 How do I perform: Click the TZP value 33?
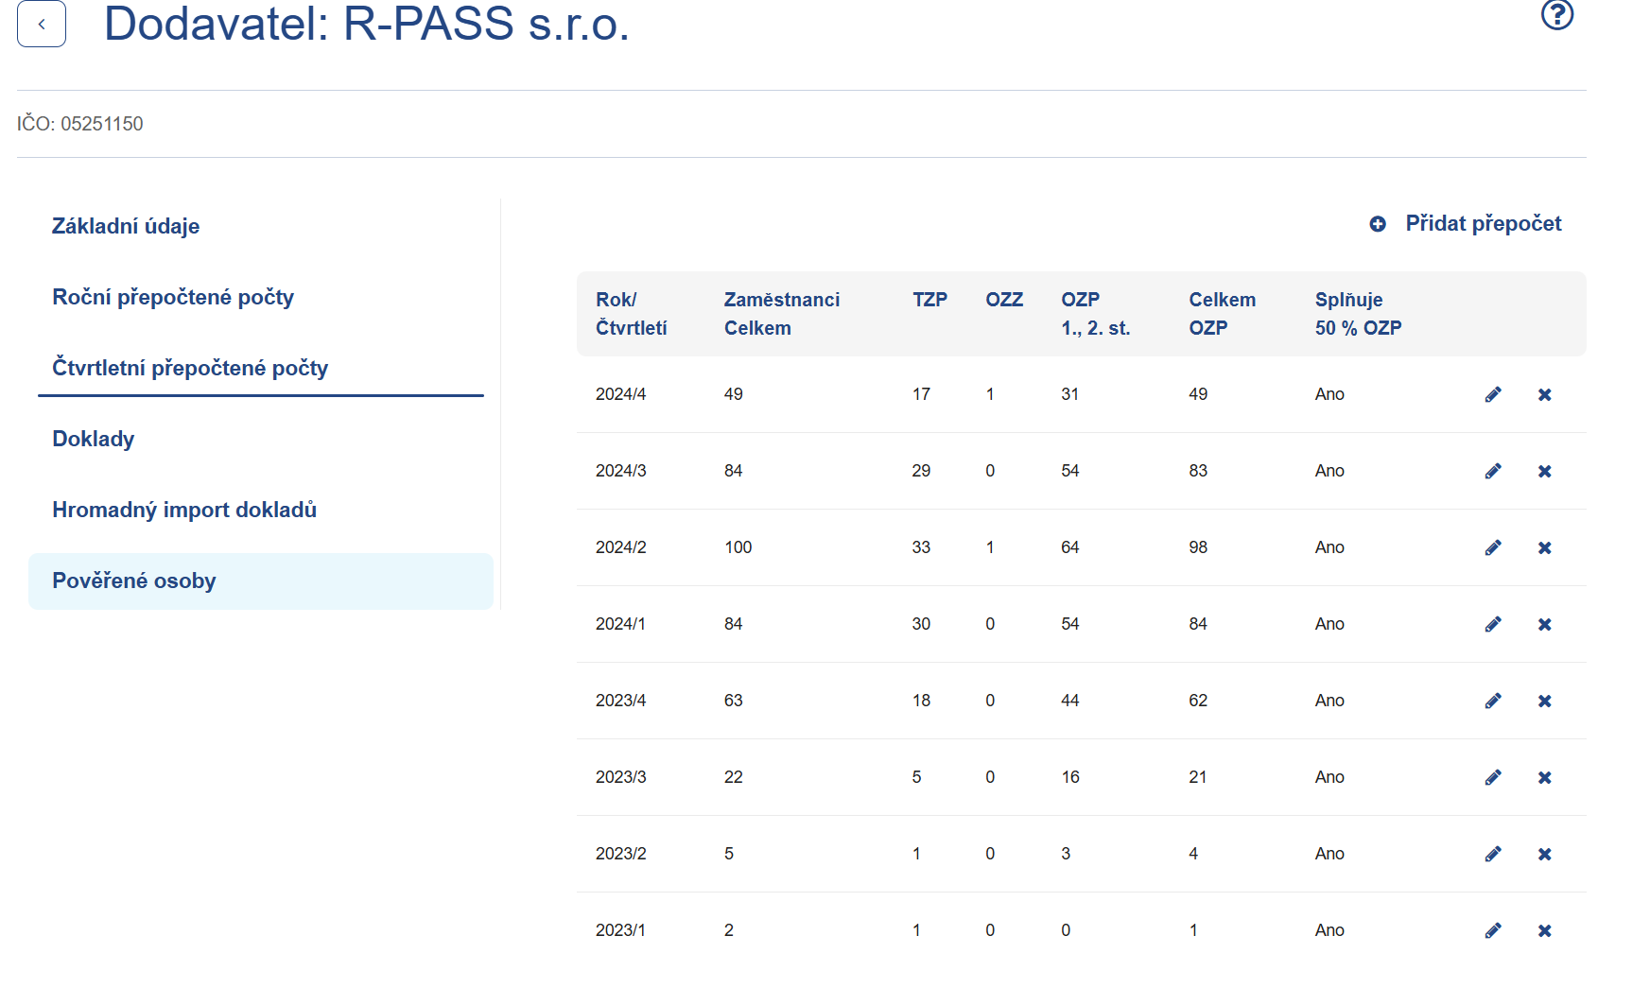[x=921, y=547]
